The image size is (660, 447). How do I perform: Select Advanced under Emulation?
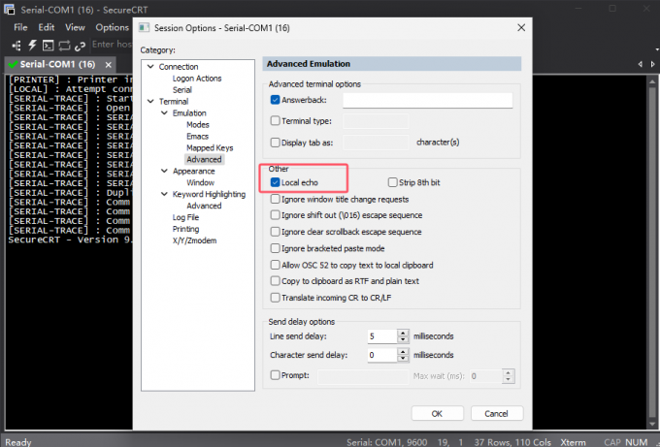[x=204, y=159]
